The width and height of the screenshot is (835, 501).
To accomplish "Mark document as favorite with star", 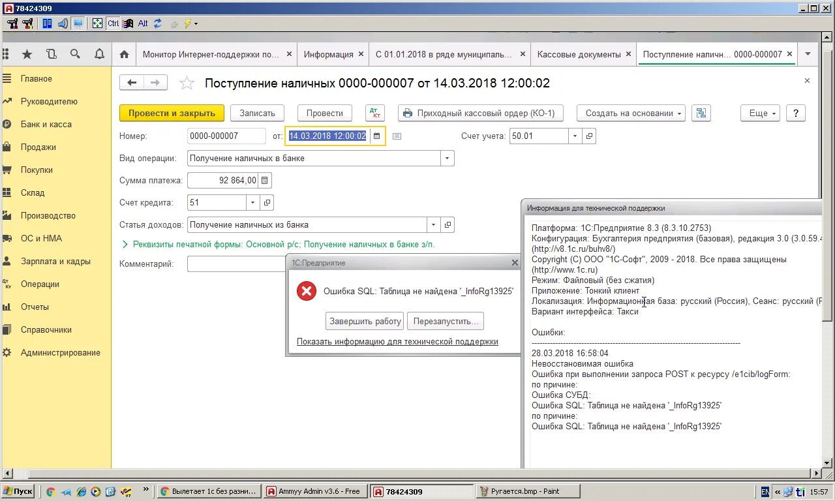I will click(187, 83).
